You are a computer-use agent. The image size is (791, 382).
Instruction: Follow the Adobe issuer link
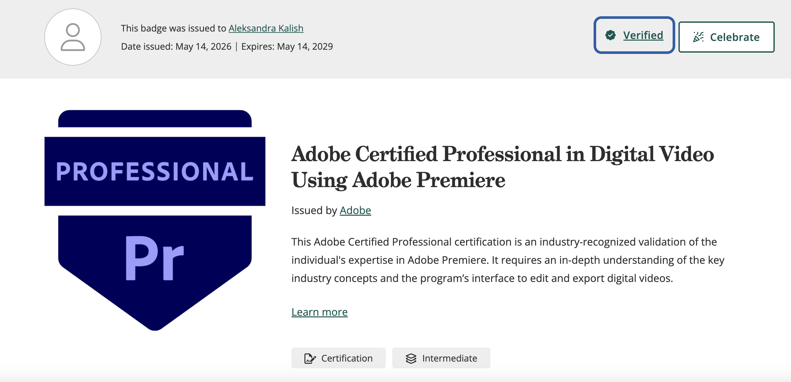(x=355, y=210)
